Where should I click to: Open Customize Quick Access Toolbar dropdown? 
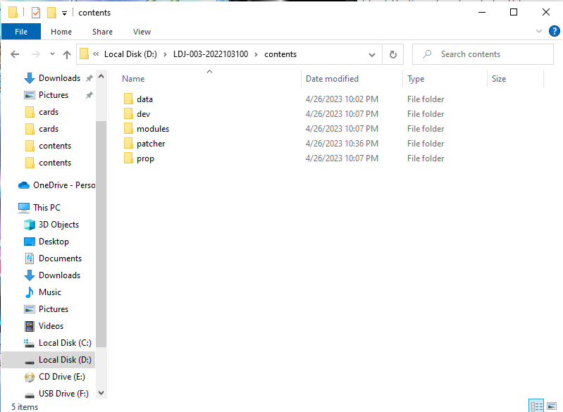64,13
